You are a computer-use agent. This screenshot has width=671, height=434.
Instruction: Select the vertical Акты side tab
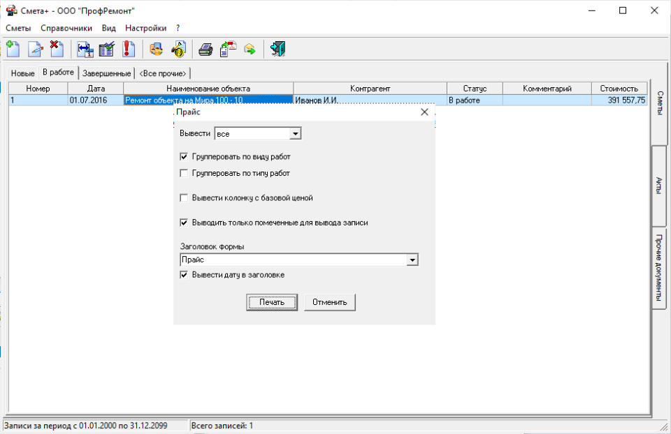[x=659, y=186]
